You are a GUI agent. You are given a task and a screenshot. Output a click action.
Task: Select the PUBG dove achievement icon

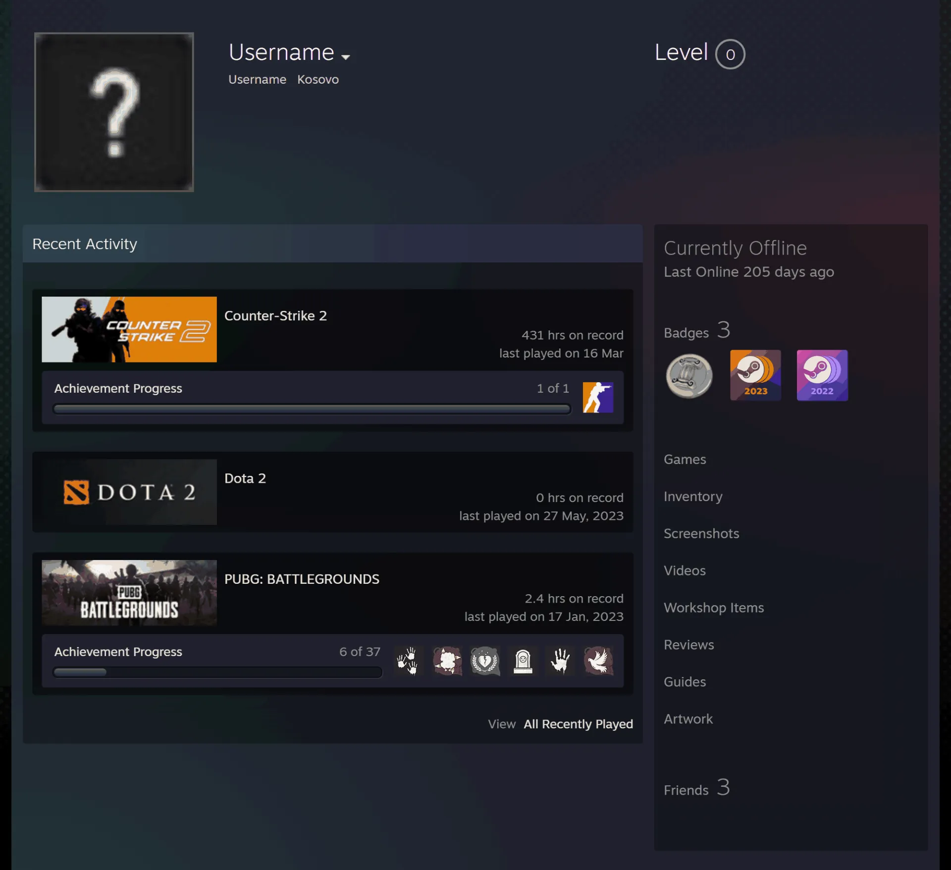point(598,661)
